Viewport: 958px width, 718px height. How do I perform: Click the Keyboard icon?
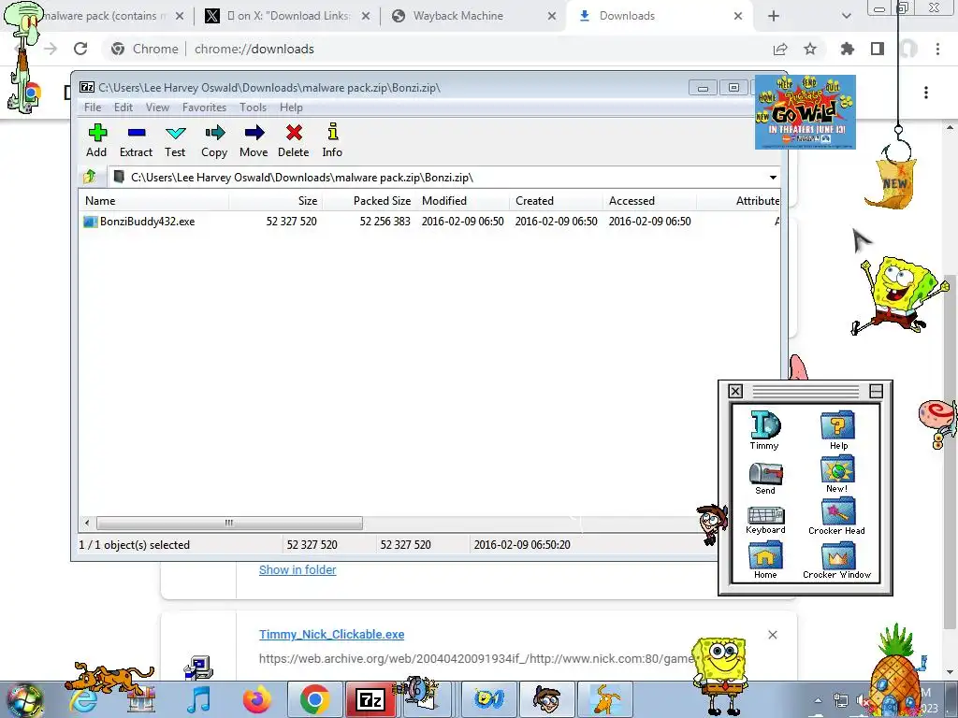(765, 520)
